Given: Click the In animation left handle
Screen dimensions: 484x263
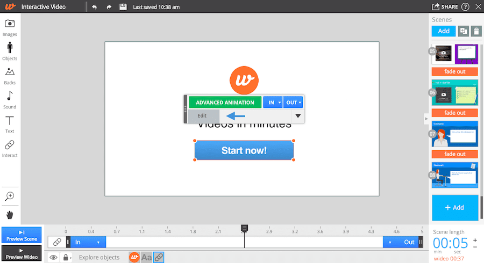Looking at the screenshot, I should (68, 242).
